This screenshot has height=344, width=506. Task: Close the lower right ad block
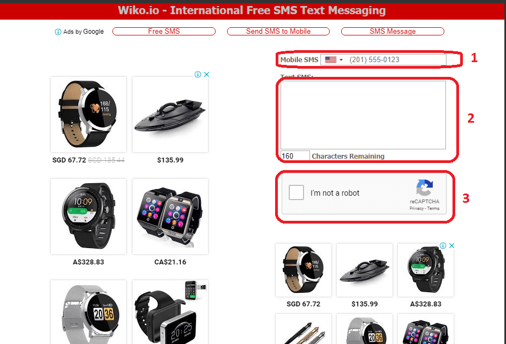point(452,245)
